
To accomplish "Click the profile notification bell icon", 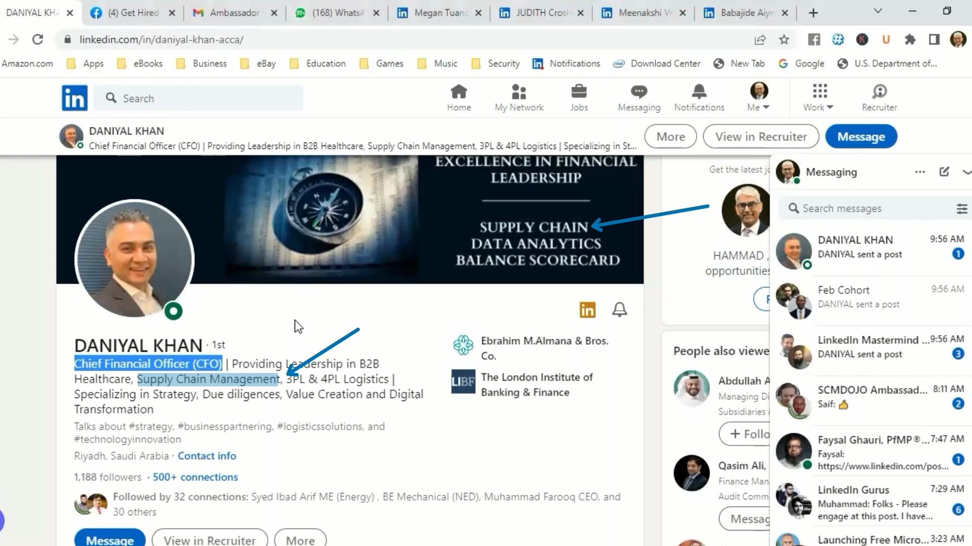I will (620, 309).
